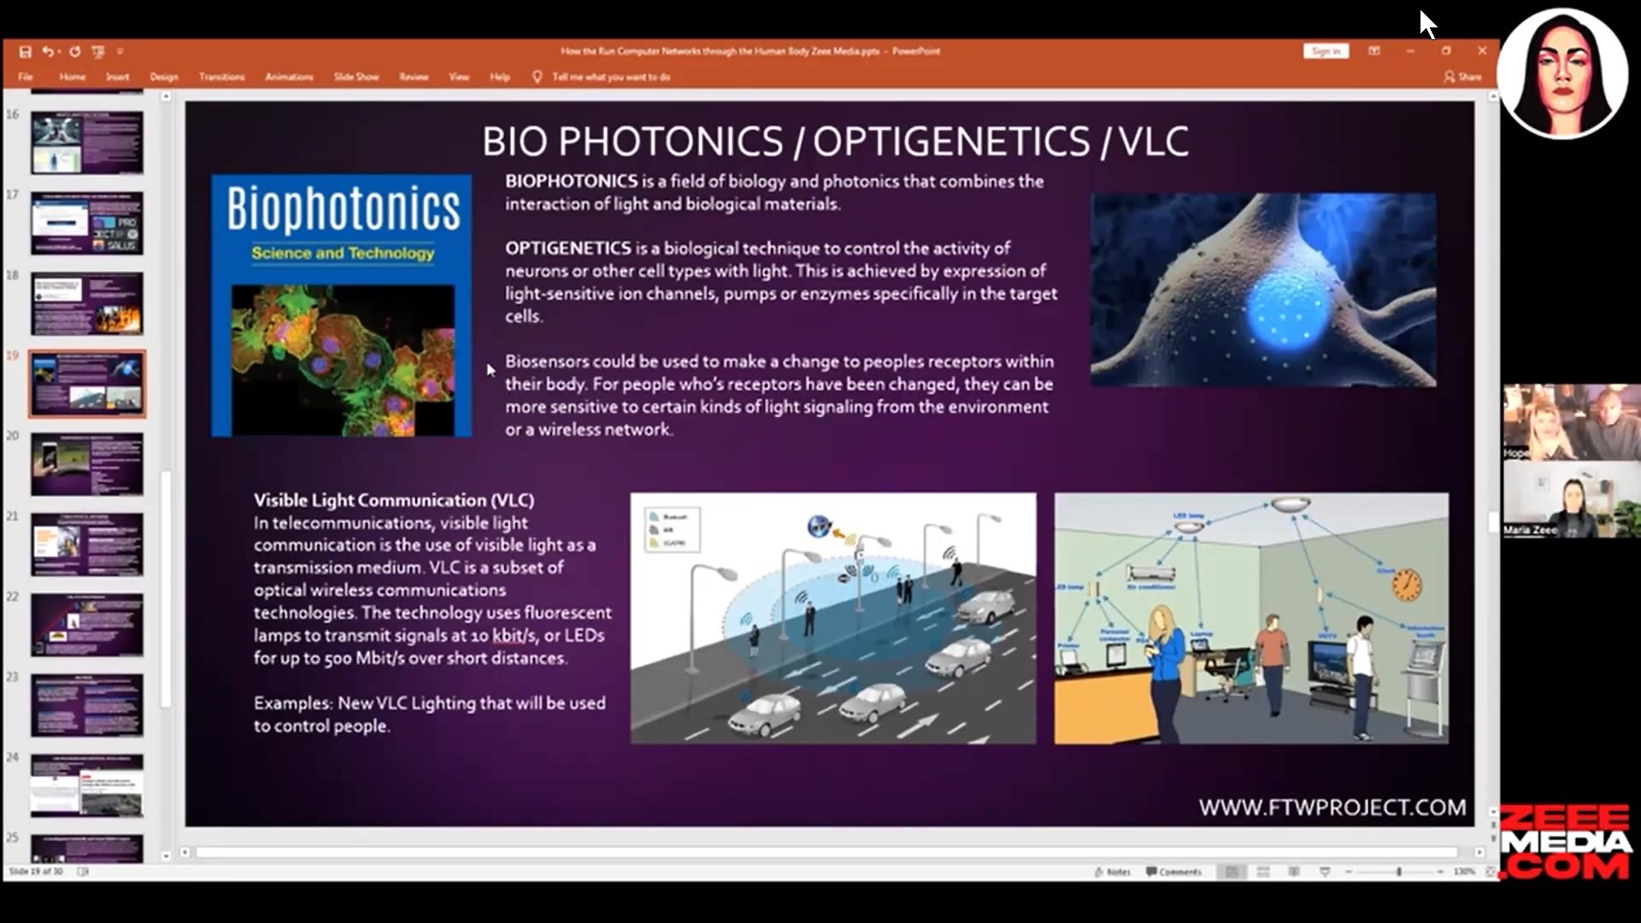Screen dimensions: 1641x923
Task: Fit slide to current window icon
Action: [x=1490, y=872]
